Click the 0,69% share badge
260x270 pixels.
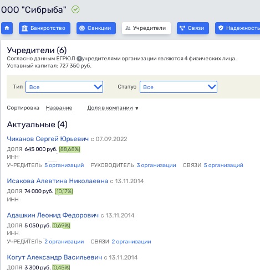tap(61, 225)
